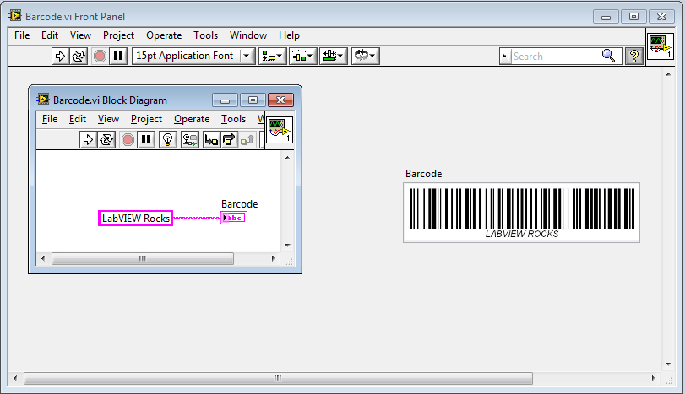Click Front Panel scroll up arrow
Screen dimensions: 685x394
[668, 74]
